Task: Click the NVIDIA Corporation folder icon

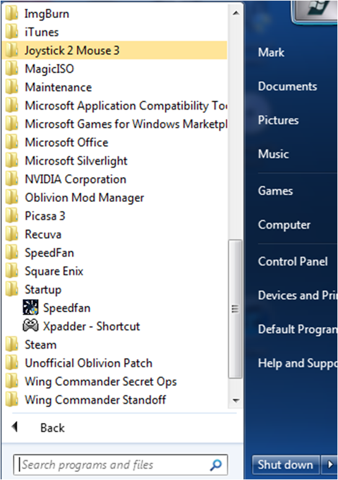Action: point(12,179)
